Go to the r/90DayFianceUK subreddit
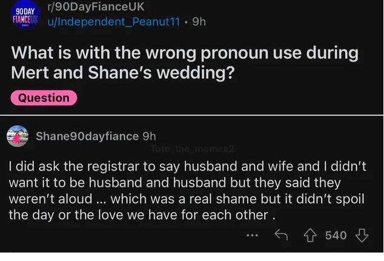The image size is (384, 261). (95, 8)
